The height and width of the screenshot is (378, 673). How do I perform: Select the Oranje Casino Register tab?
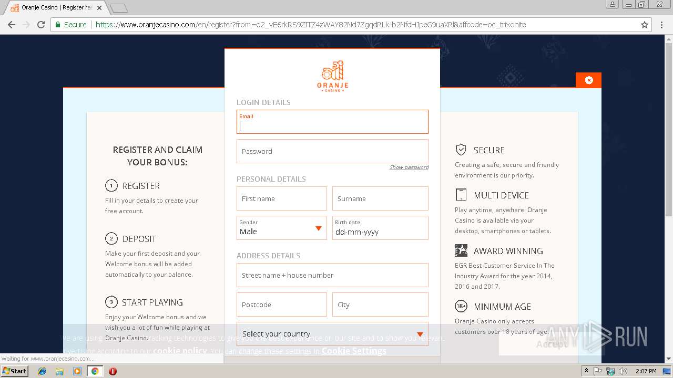56,8
